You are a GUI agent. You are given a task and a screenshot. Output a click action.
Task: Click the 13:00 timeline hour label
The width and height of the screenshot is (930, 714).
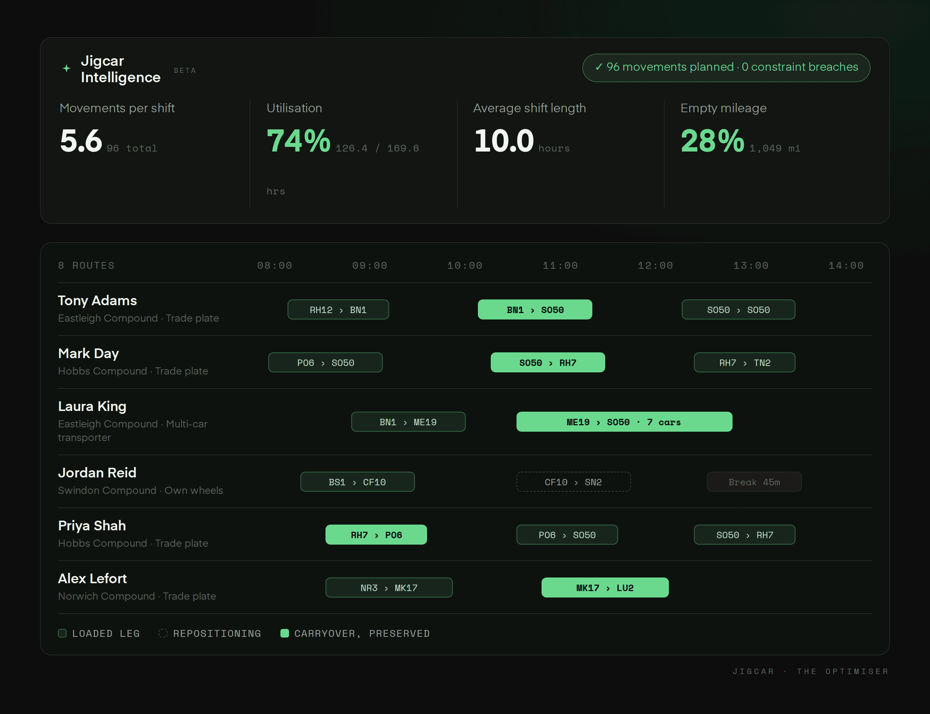pyautogui.click(x=751, y=266)
